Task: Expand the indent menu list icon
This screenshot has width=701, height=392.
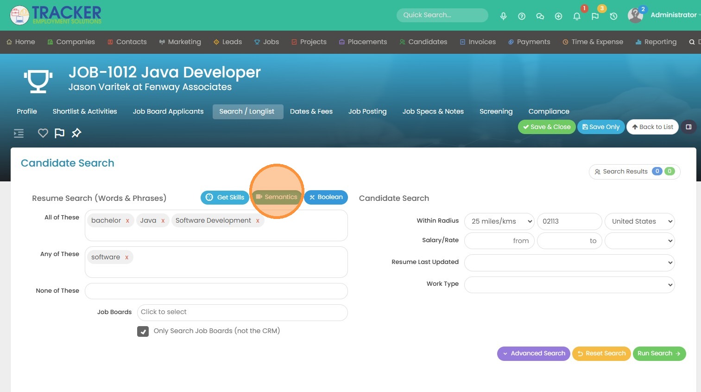Action: (x=19, y=134)
